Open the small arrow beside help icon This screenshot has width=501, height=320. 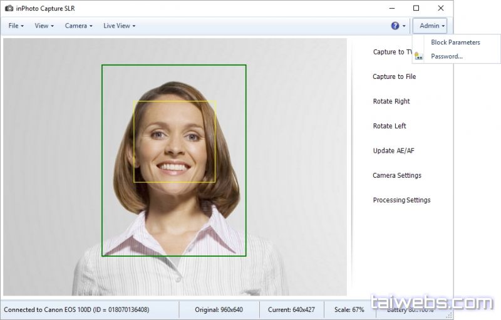tap(405, 26)
